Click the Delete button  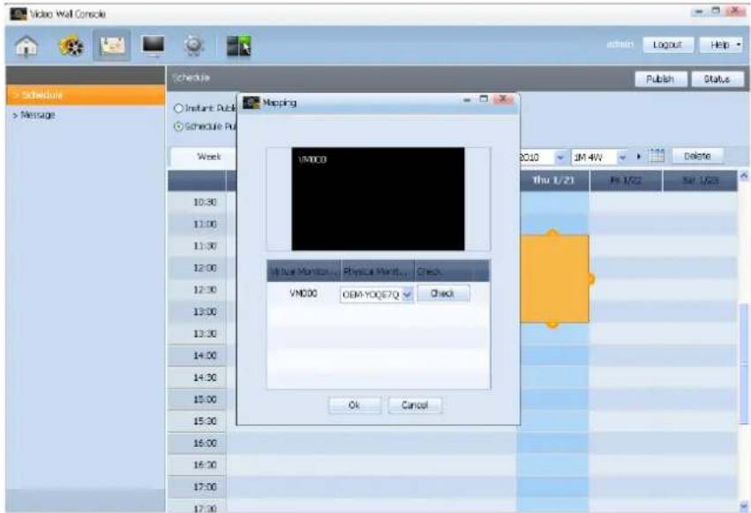698,156
